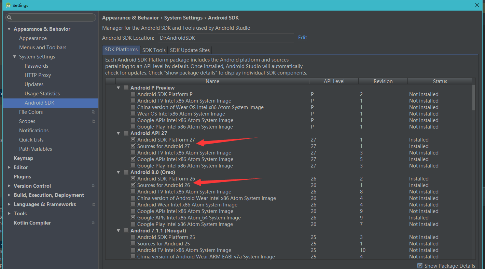Select the SDK Platforms tab
The image size is (485, 269).
pos(121,50)
